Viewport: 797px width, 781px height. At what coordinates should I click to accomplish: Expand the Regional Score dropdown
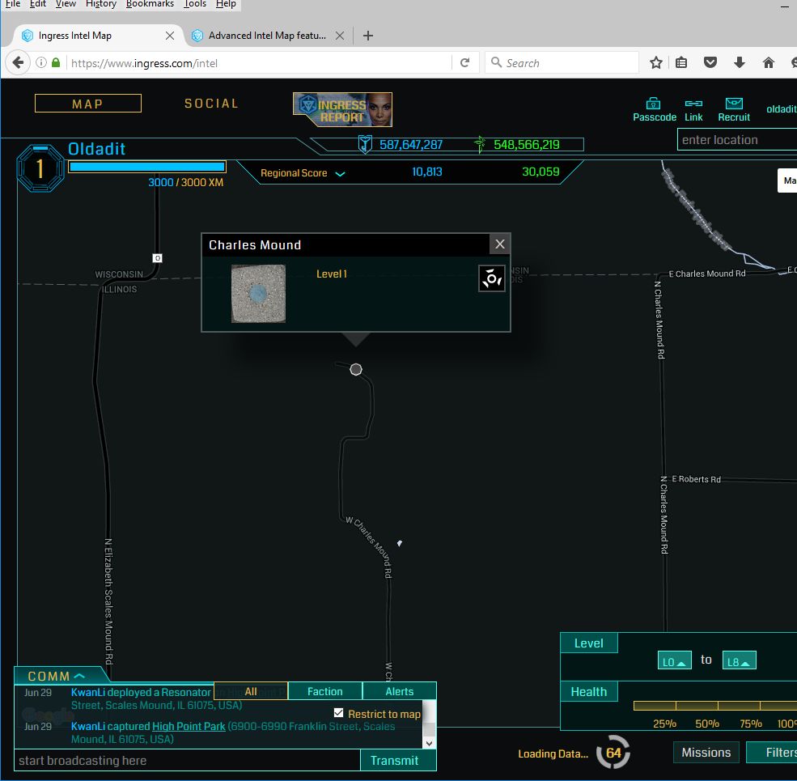340,174
